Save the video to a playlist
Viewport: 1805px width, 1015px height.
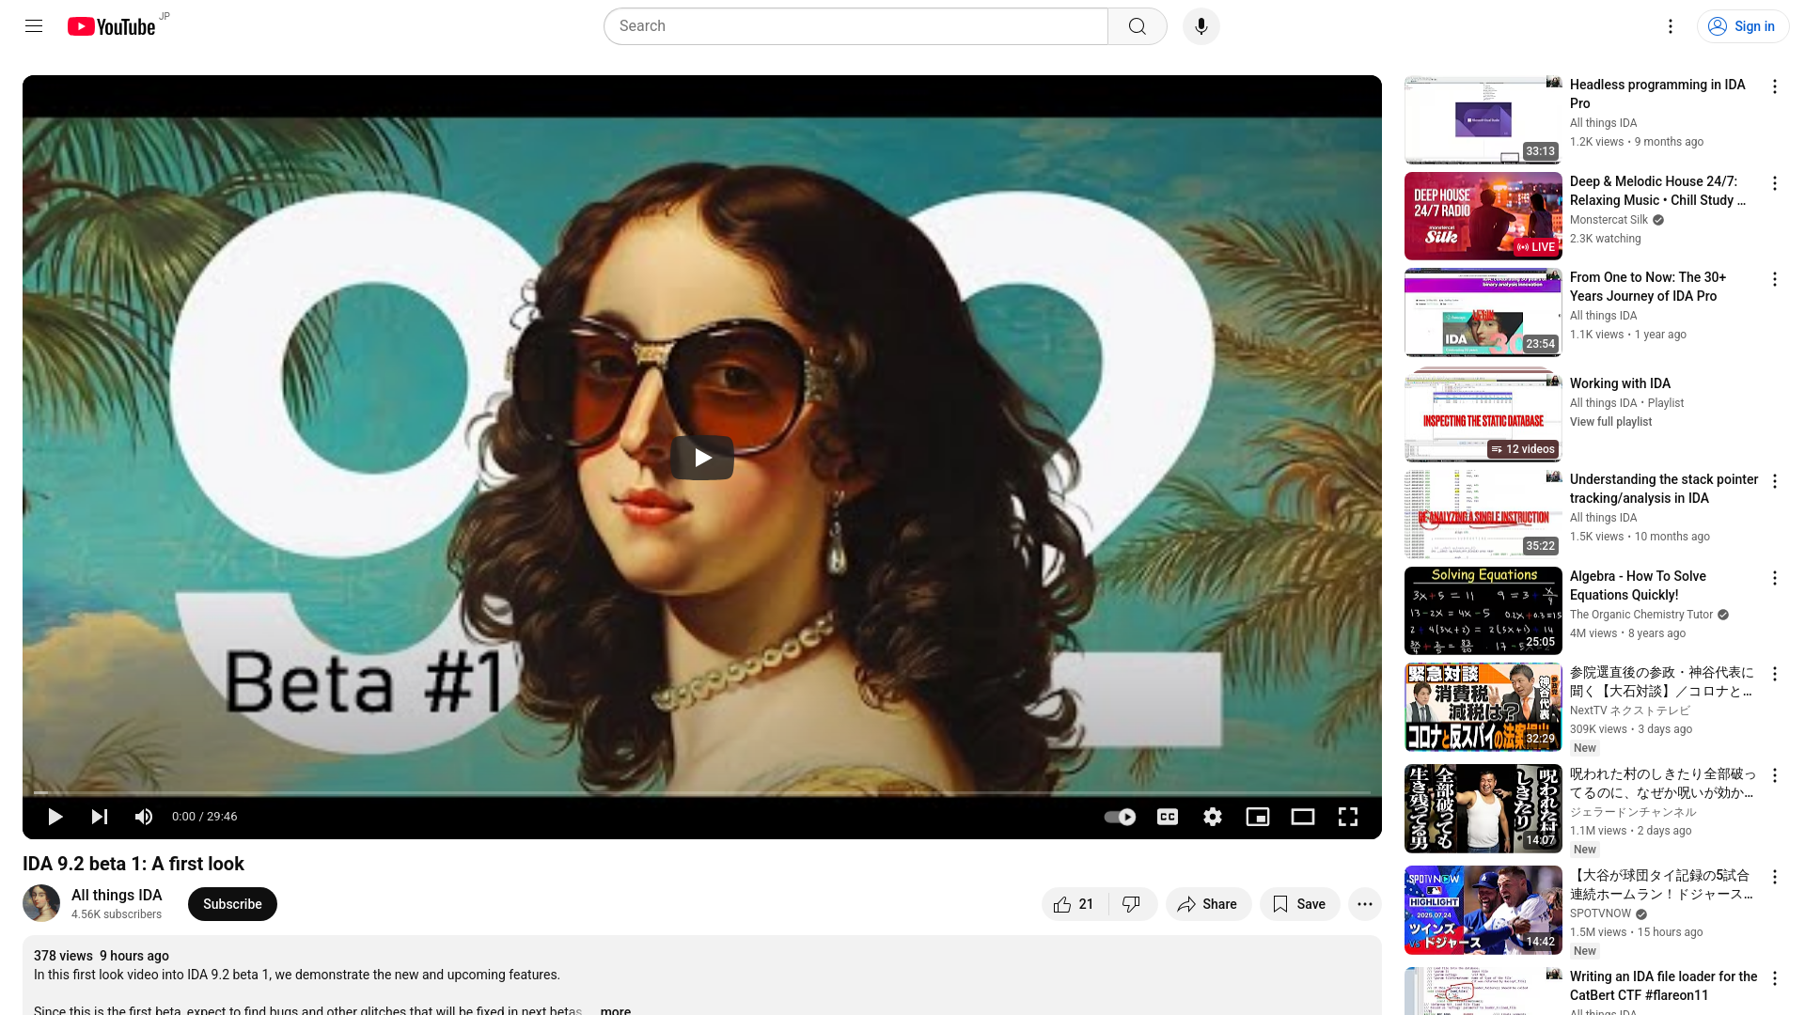coord(1299,904)
